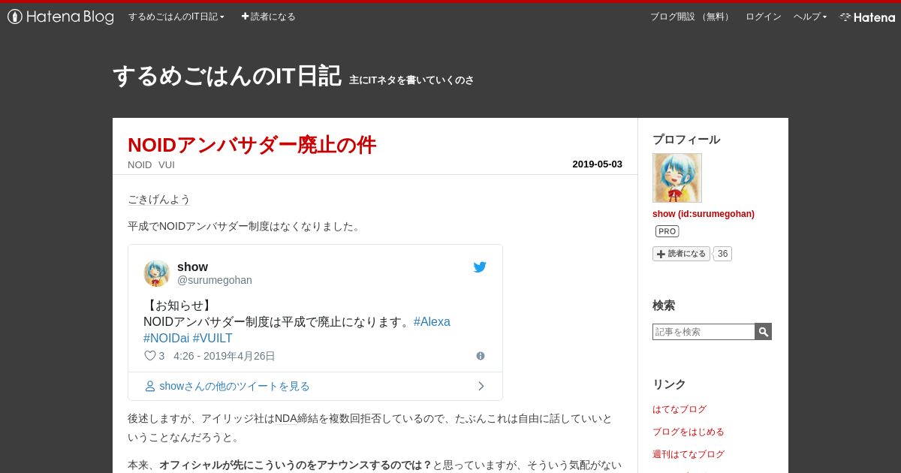901x473 pixels.
Task: Select the VUI category tag
Action: click(x=167, y=164)
